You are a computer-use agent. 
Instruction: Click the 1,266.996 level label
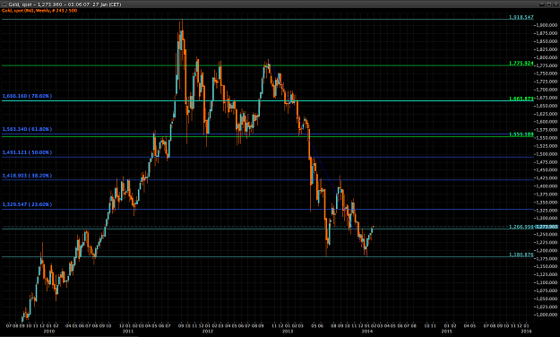(x=521, y=227)
